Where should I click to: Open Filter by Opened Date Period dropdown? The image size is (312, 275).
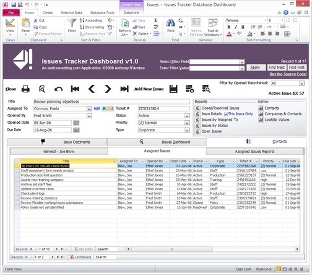(301, 84)
